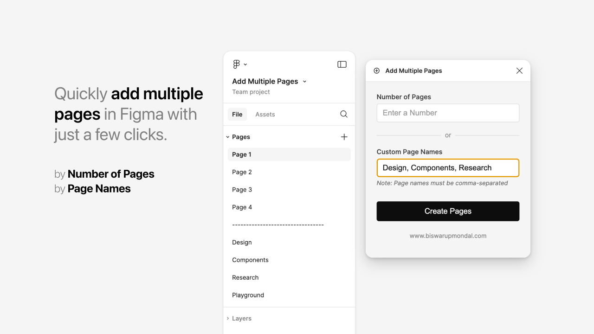Open the Add Multiple Pages file name dropdown
This screenshot has height=334, width=594.
point(304,82)
